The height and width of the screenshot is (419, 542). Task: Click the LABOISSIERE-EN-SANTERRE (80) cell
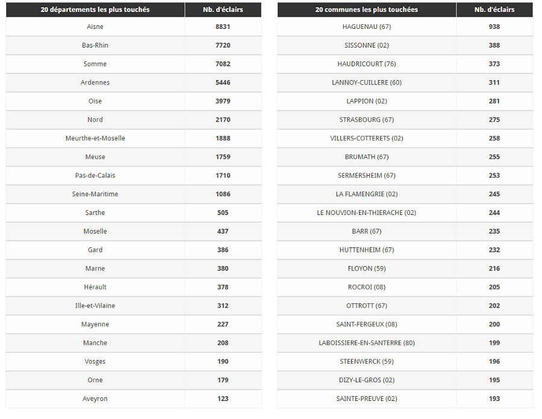366,343
